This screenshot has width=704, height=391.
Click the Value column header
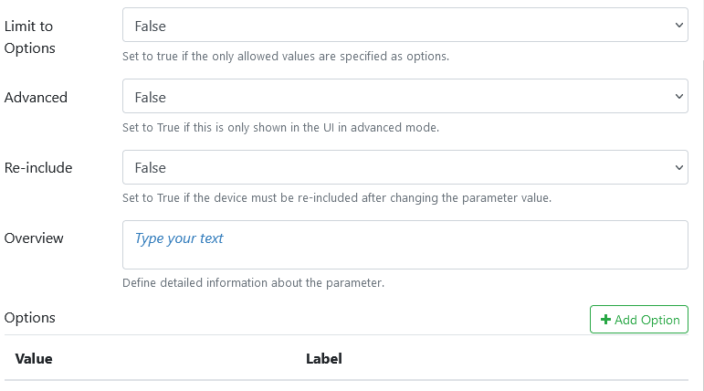34,359
